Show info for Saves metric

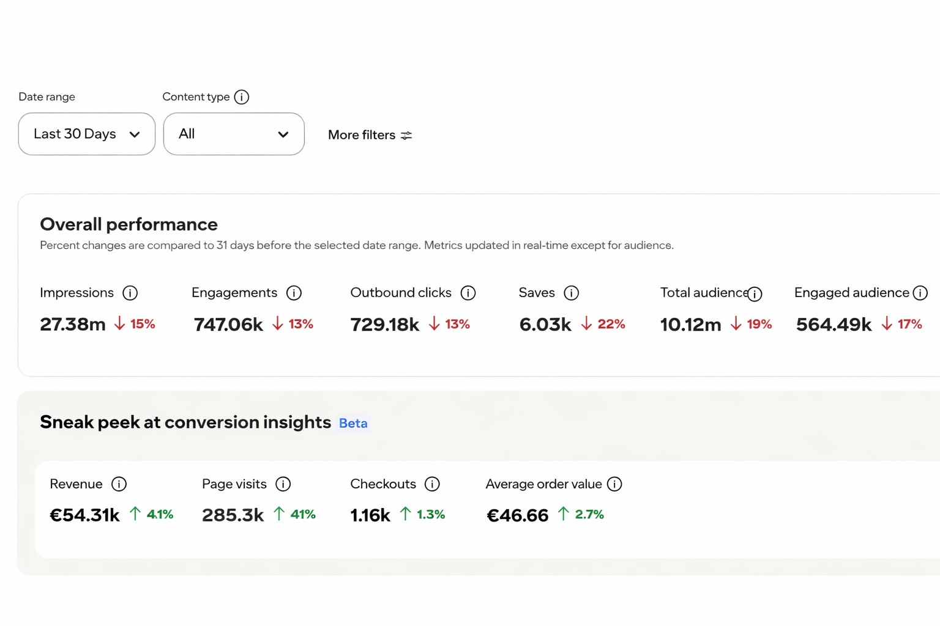[x=571, y=293]
